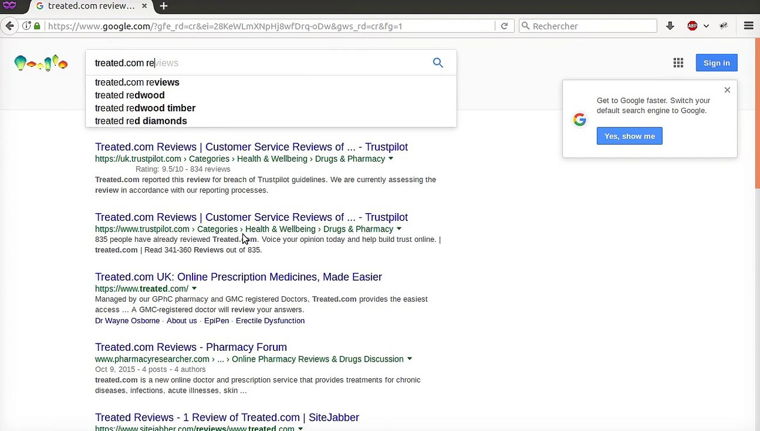Open a new tab with plus button
This screenshot has width=760, height=431.
click(164, 6)
